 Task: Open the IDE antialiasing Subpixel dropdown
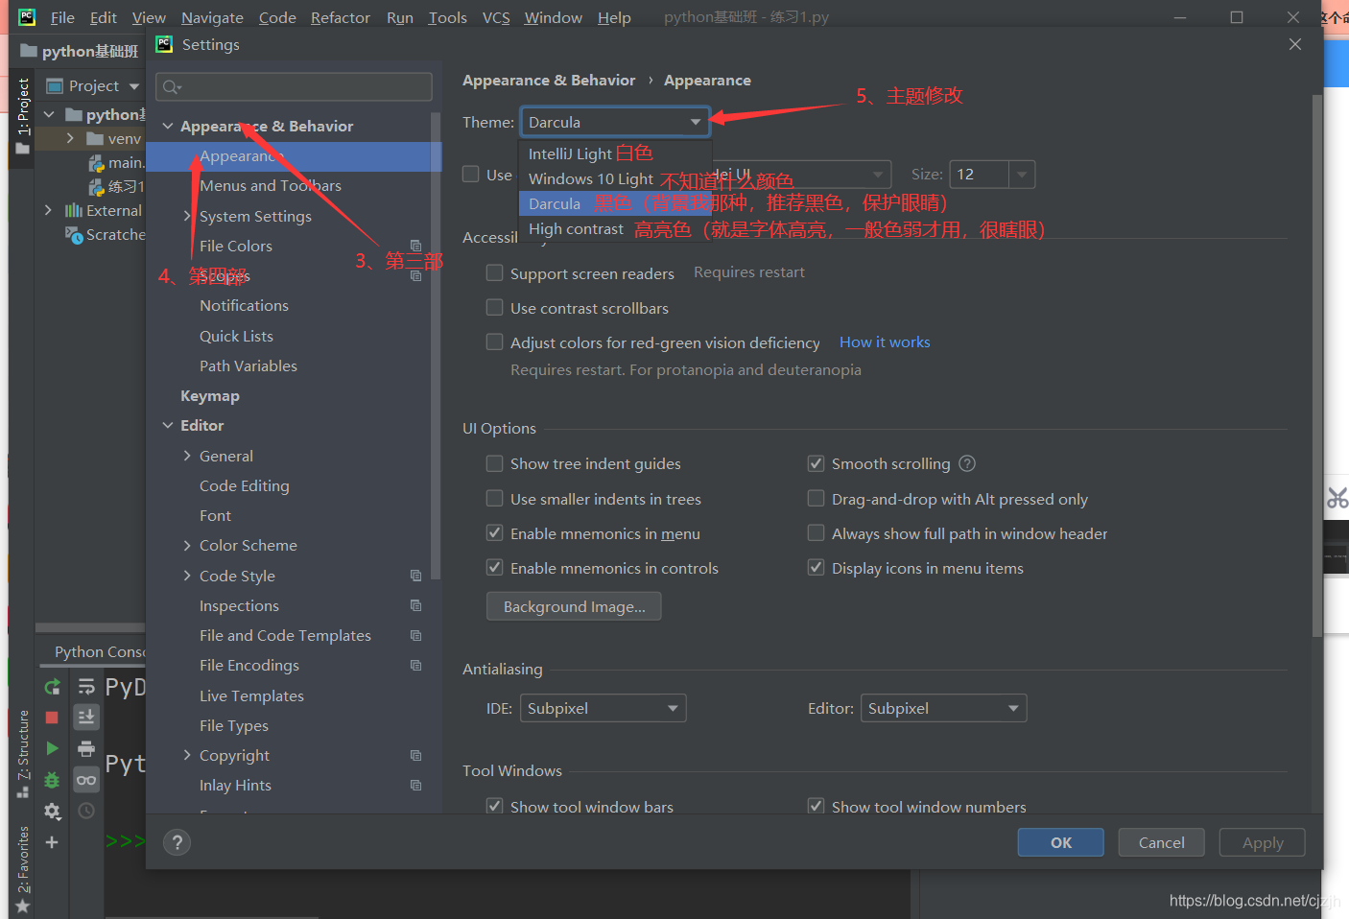pos(603,708)
